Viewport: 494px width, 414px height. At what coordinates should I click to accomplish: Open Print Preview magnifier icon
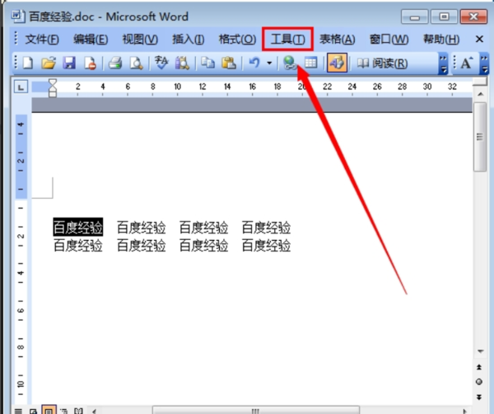(137, 64)
